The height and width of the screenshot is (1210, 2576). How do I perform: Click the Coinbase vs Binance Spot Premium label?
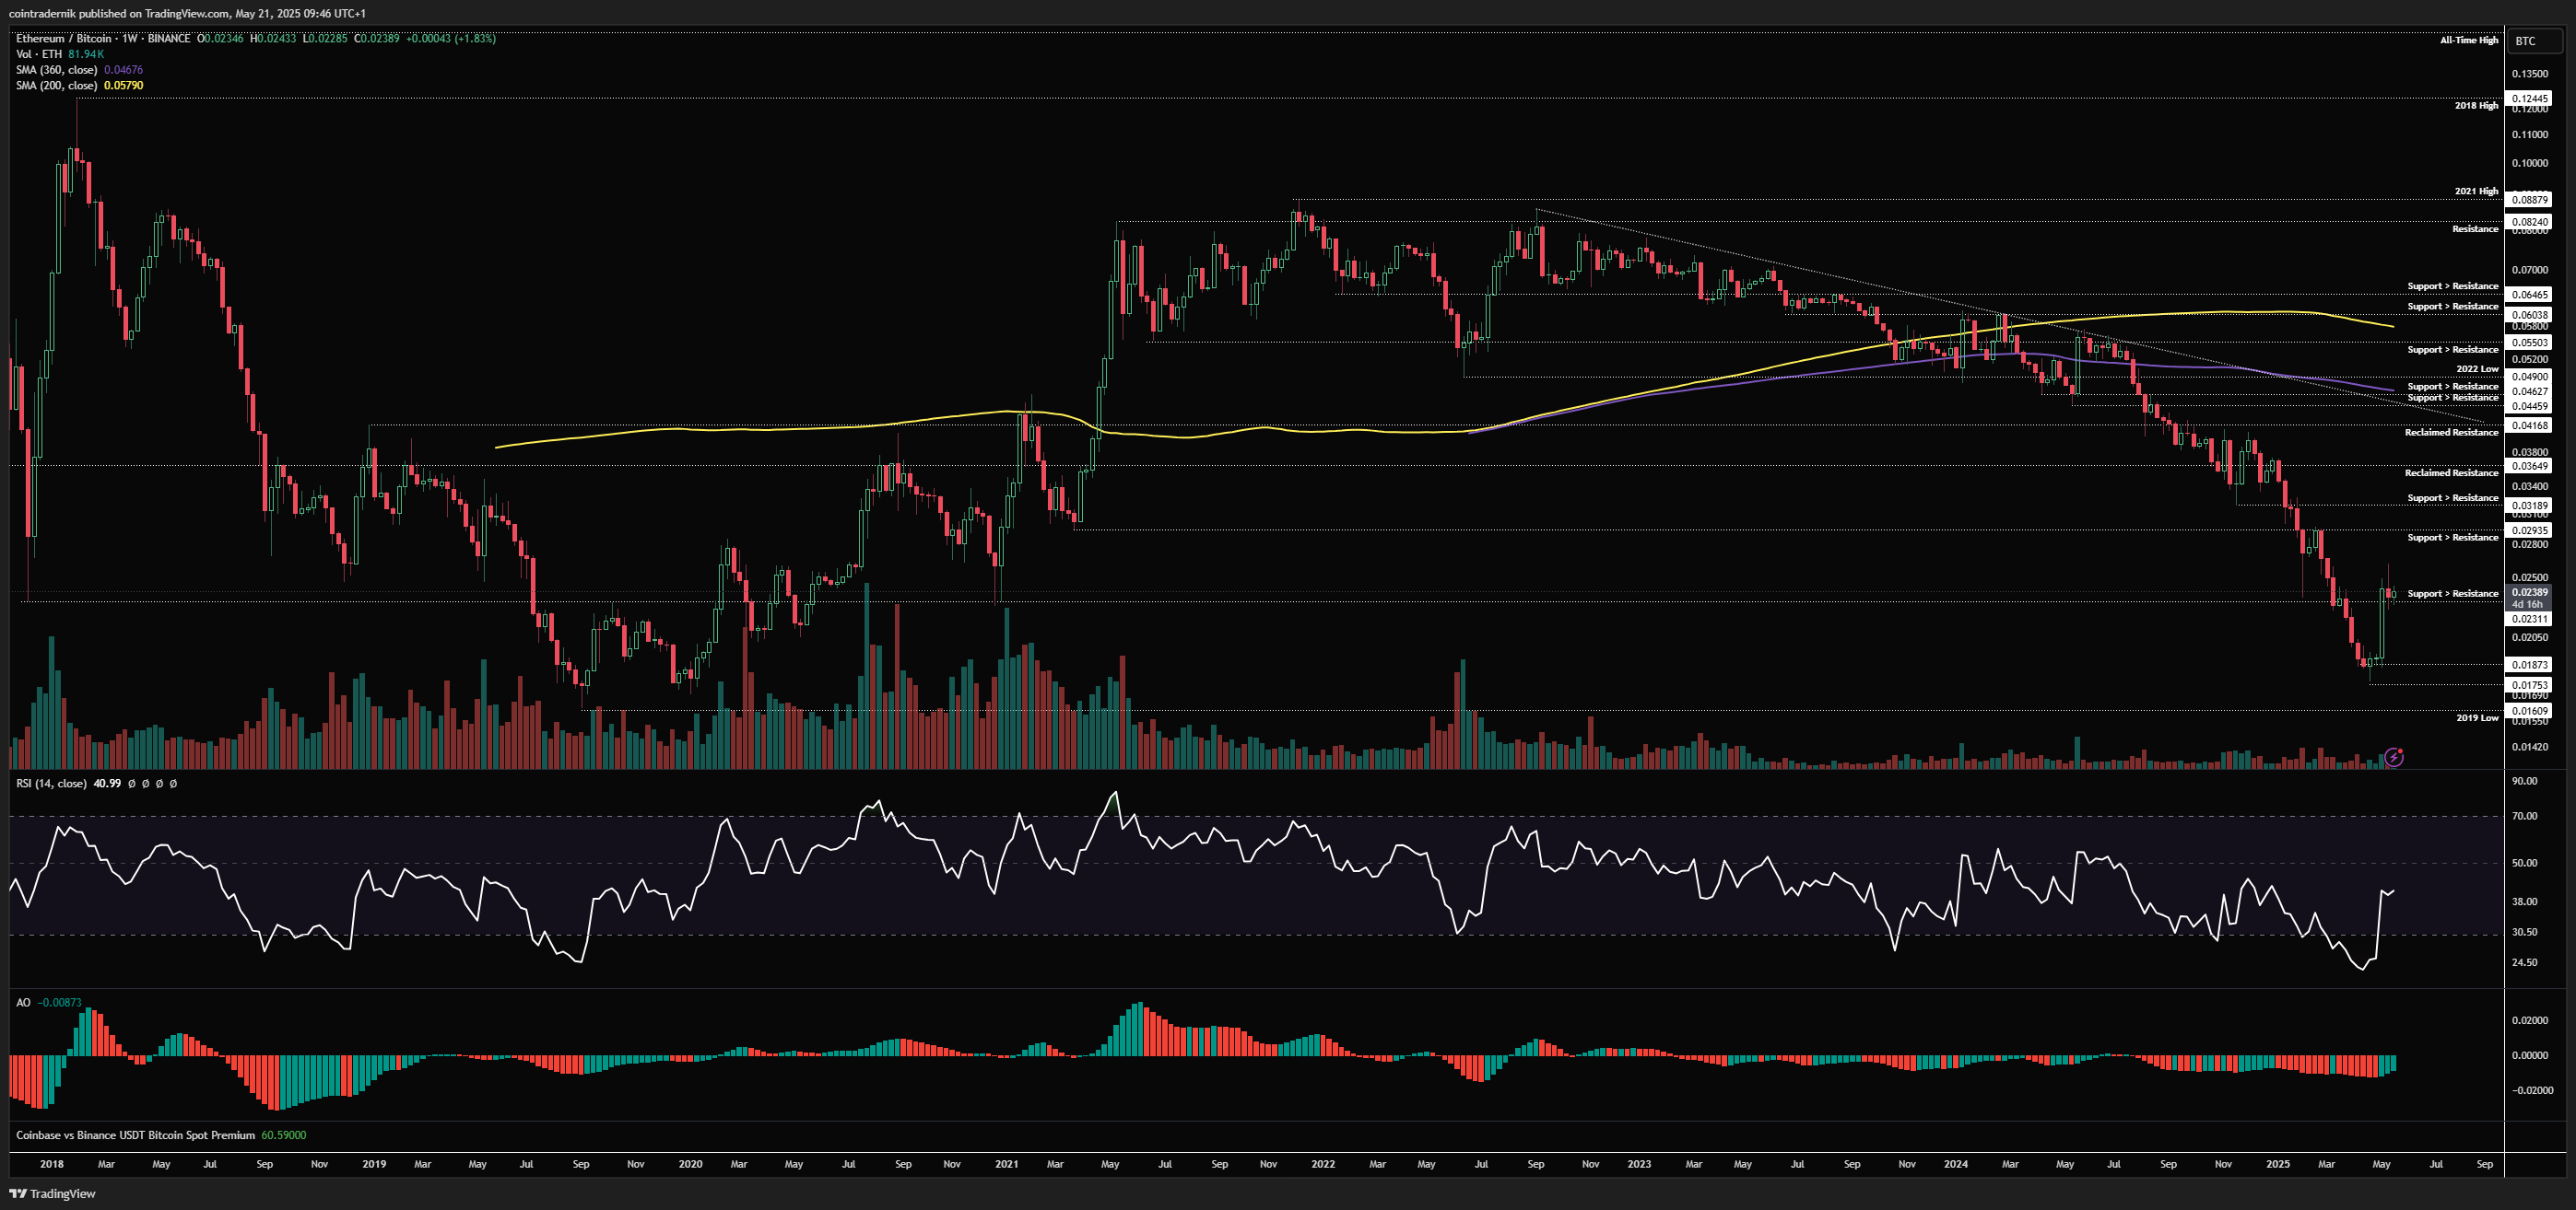coord(135,1135)
